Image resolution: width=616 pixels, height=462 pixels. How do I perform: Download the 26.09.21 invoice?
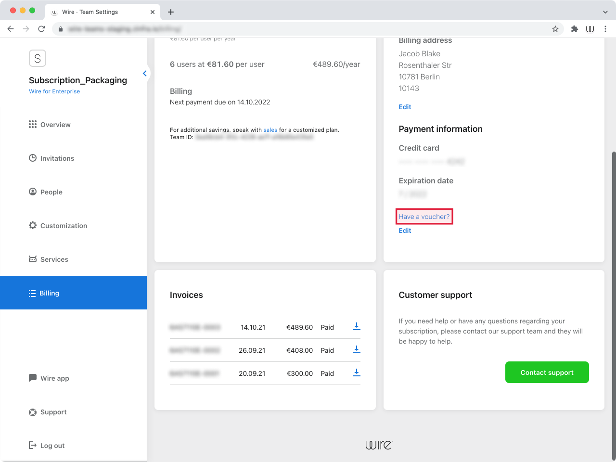[x=357, y=350]
